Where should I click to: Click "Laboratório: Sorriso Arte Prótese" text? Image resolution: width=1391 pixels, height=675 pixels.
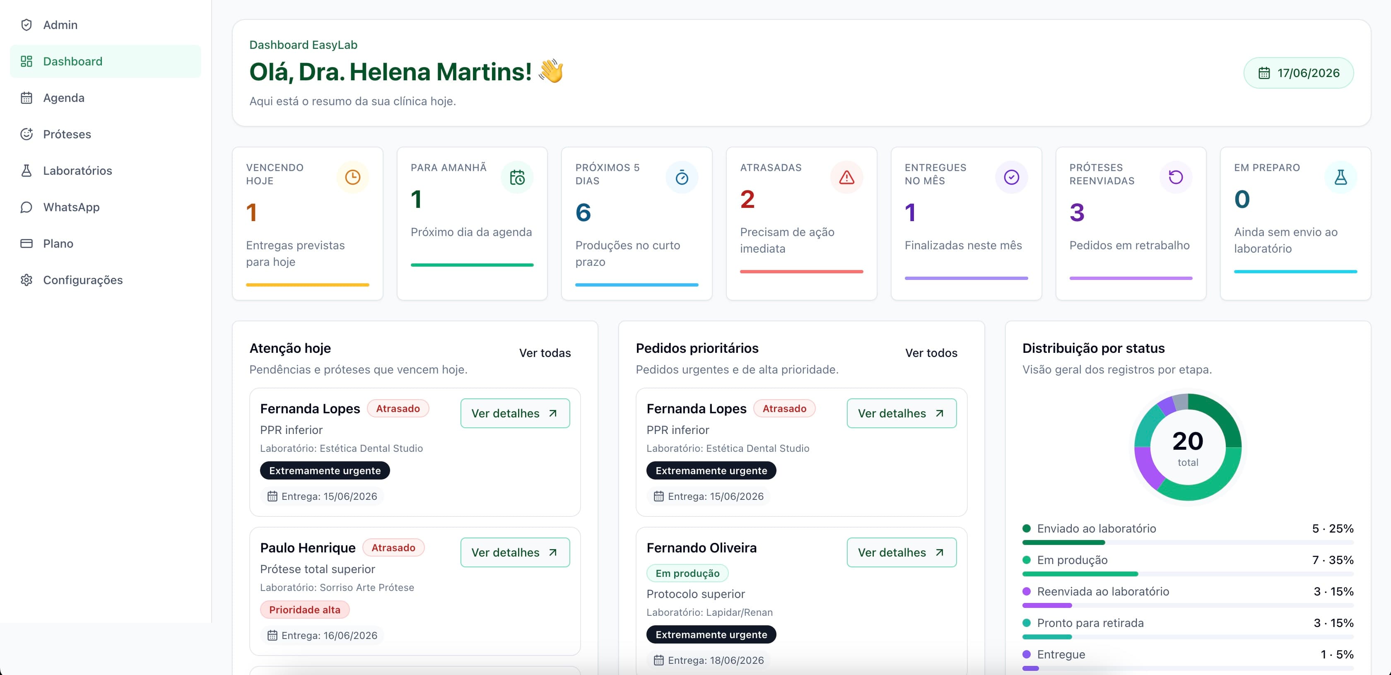point(337,588)
